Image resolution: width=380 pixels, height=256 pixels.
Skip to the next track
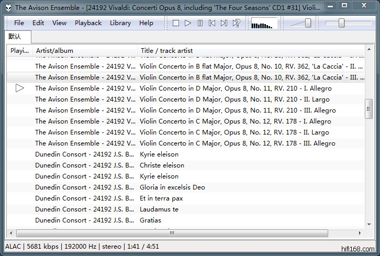coord(224,23)
